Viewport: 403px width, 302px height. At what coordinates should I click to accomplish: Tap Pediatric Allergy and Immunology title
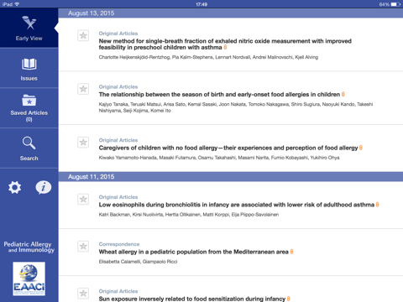[29, 247]
